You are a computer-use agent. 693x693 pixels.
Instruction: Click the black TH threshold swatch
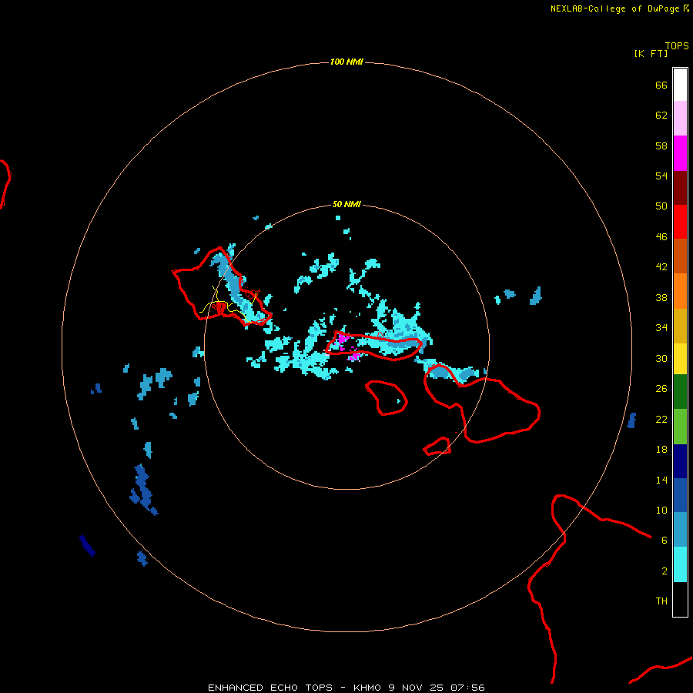click(680, 599)
